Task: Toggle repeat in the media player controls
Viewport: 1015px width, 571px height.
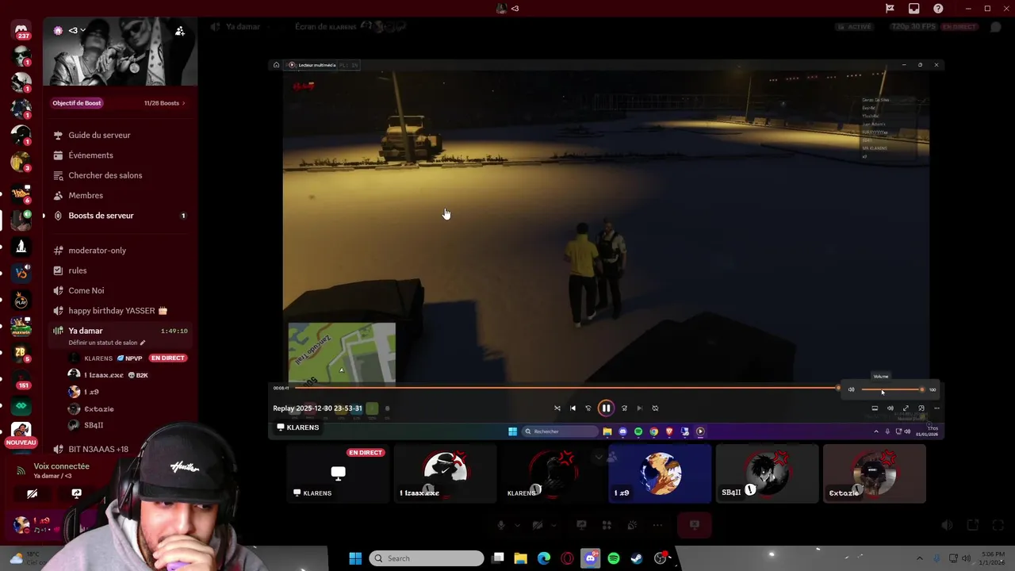Action: pyautogui.click(x=655, y=408)
